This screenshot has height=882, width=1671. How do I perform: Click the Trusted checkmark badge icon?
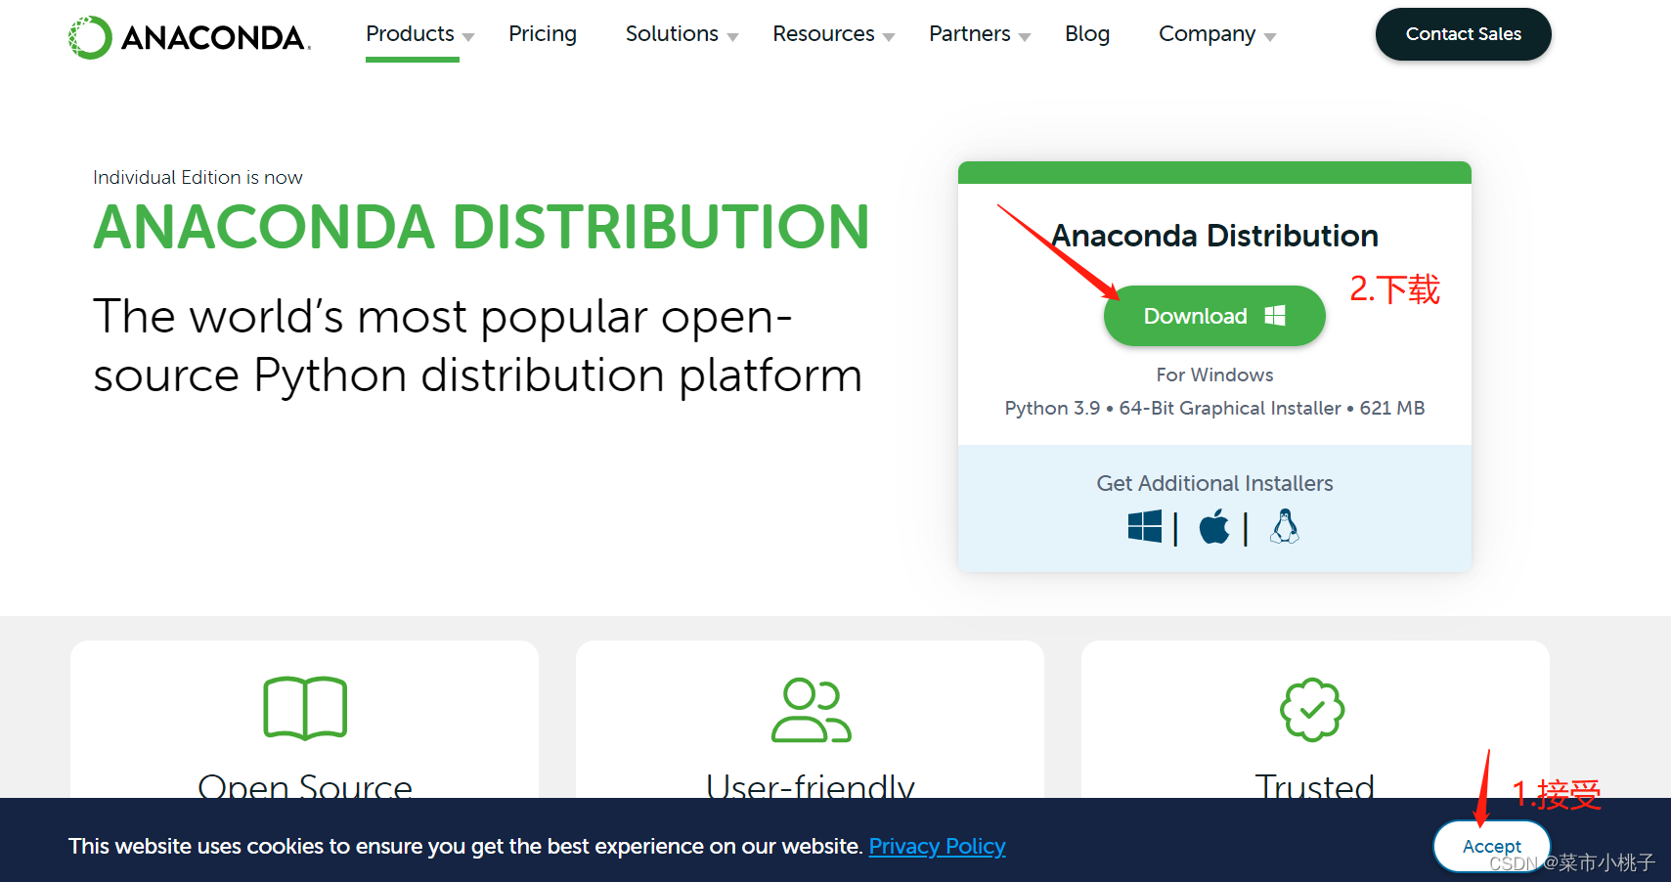point(1312,710)
